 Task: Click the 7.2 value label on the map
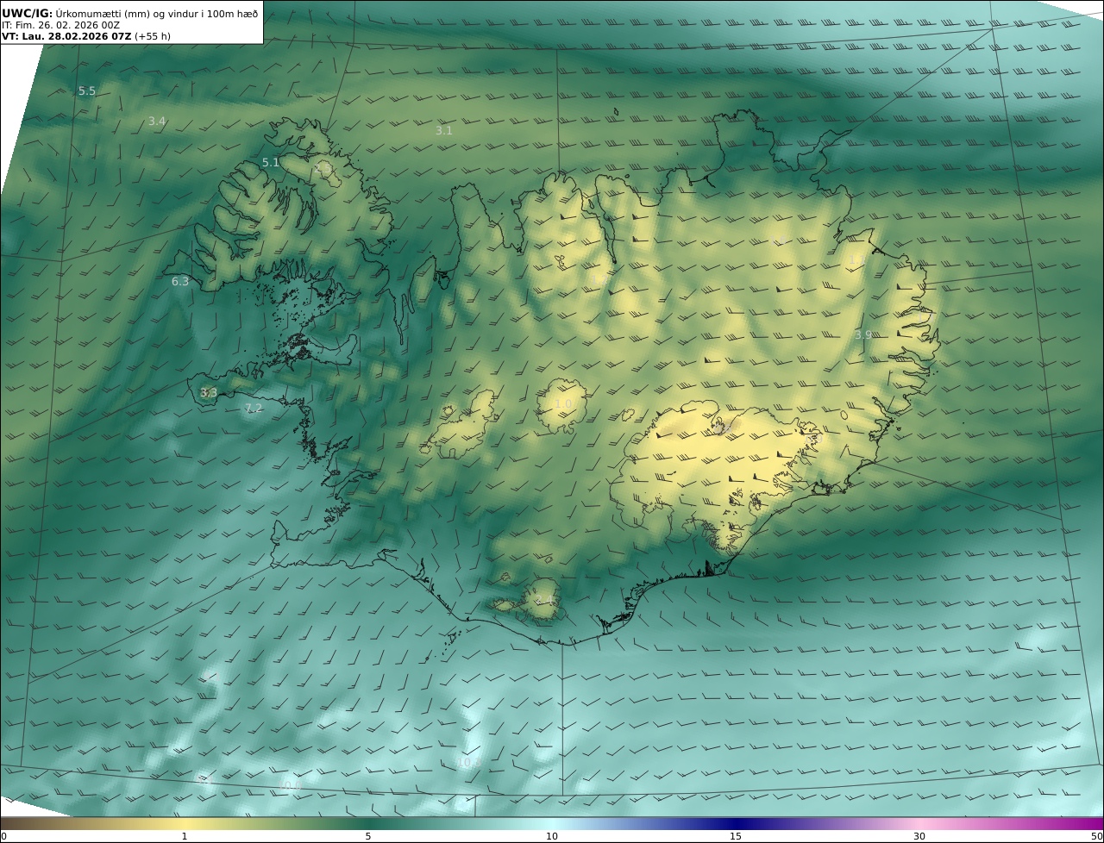click(x=253, y=408)
